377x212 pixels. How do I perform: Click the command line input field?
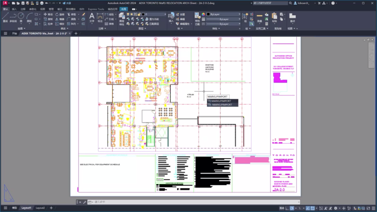point(188,202)
